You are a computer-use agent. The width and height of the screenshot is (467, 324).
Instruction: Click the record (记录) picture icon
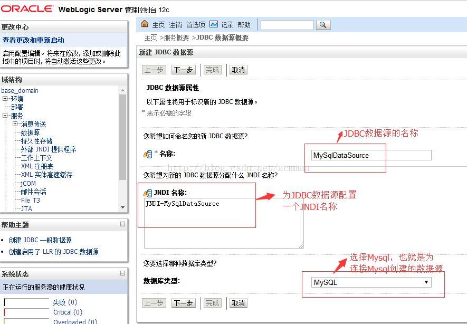pyautogui.click(x=214, y=24)
